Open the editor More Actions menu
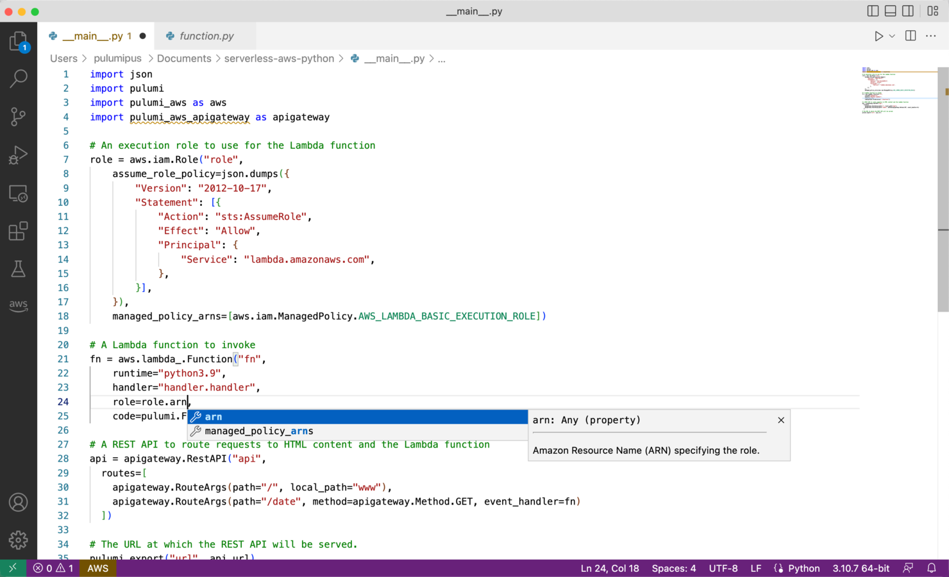949x577 pixels. click(930, 37)
